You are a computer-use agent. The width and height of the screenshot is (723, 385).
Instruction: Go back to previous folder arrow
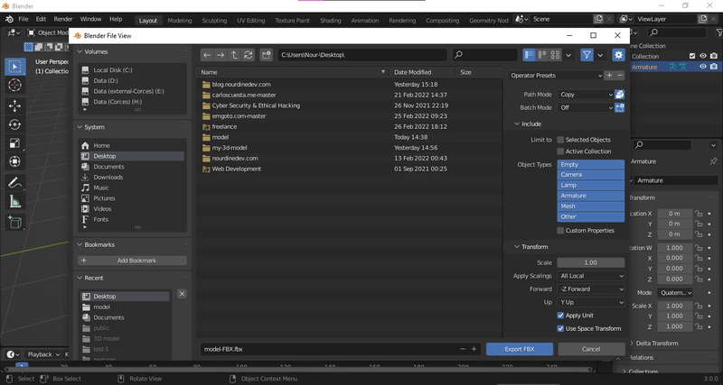click(x=207, y=55)
